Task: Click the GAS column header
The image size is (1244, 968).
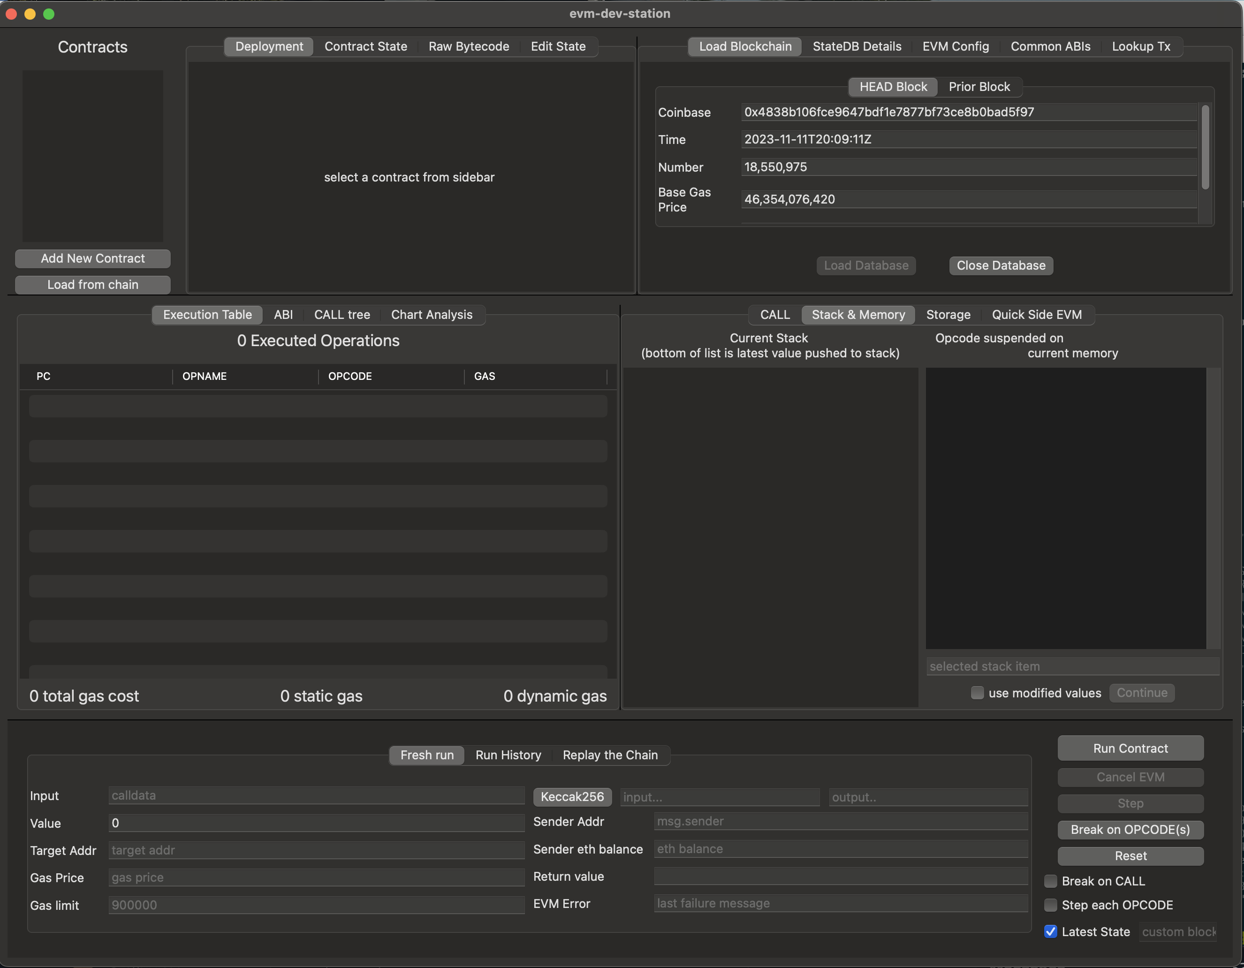Action: coord(484,377)
